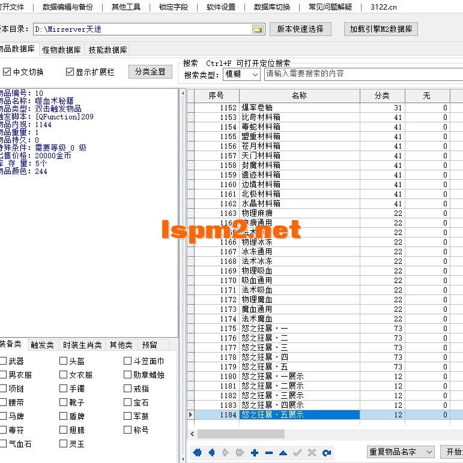Open the 软件设置 menu
The width and height of the screenshot is (463, 463).
(221, 7)
